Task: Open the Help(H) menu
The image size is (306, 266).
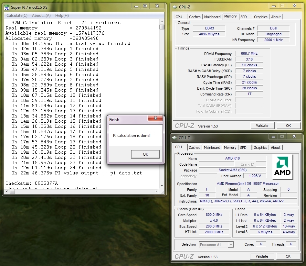Action: click(x=62, y=16)
